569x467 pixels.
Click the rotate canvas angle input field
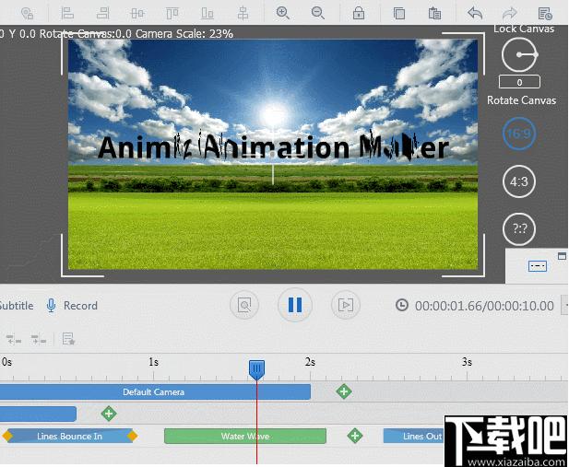pyautogui.click(x=519, y=82)
